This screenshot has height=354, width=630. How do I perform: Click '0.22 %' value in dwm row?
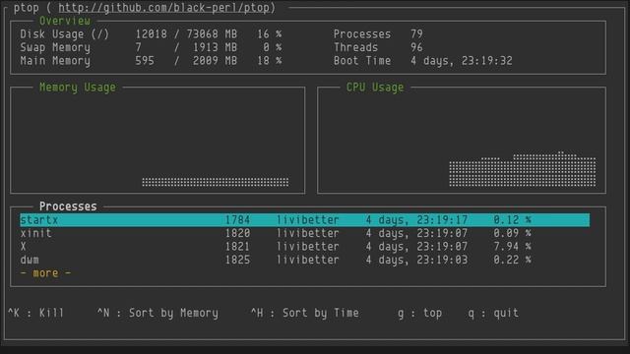coord(512,260)
